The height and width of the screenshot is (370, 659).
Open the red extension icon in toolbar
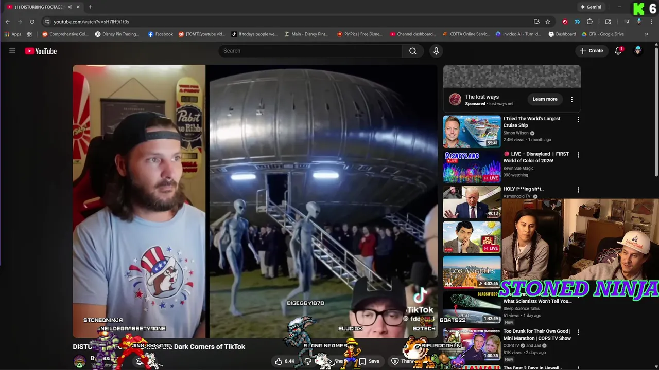(565, 22)
